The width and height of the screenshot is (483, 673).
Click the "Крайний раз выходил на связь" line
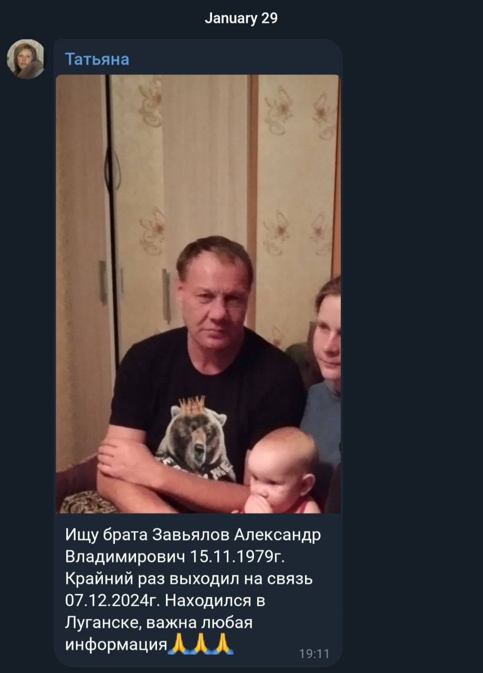click(189, 578)
